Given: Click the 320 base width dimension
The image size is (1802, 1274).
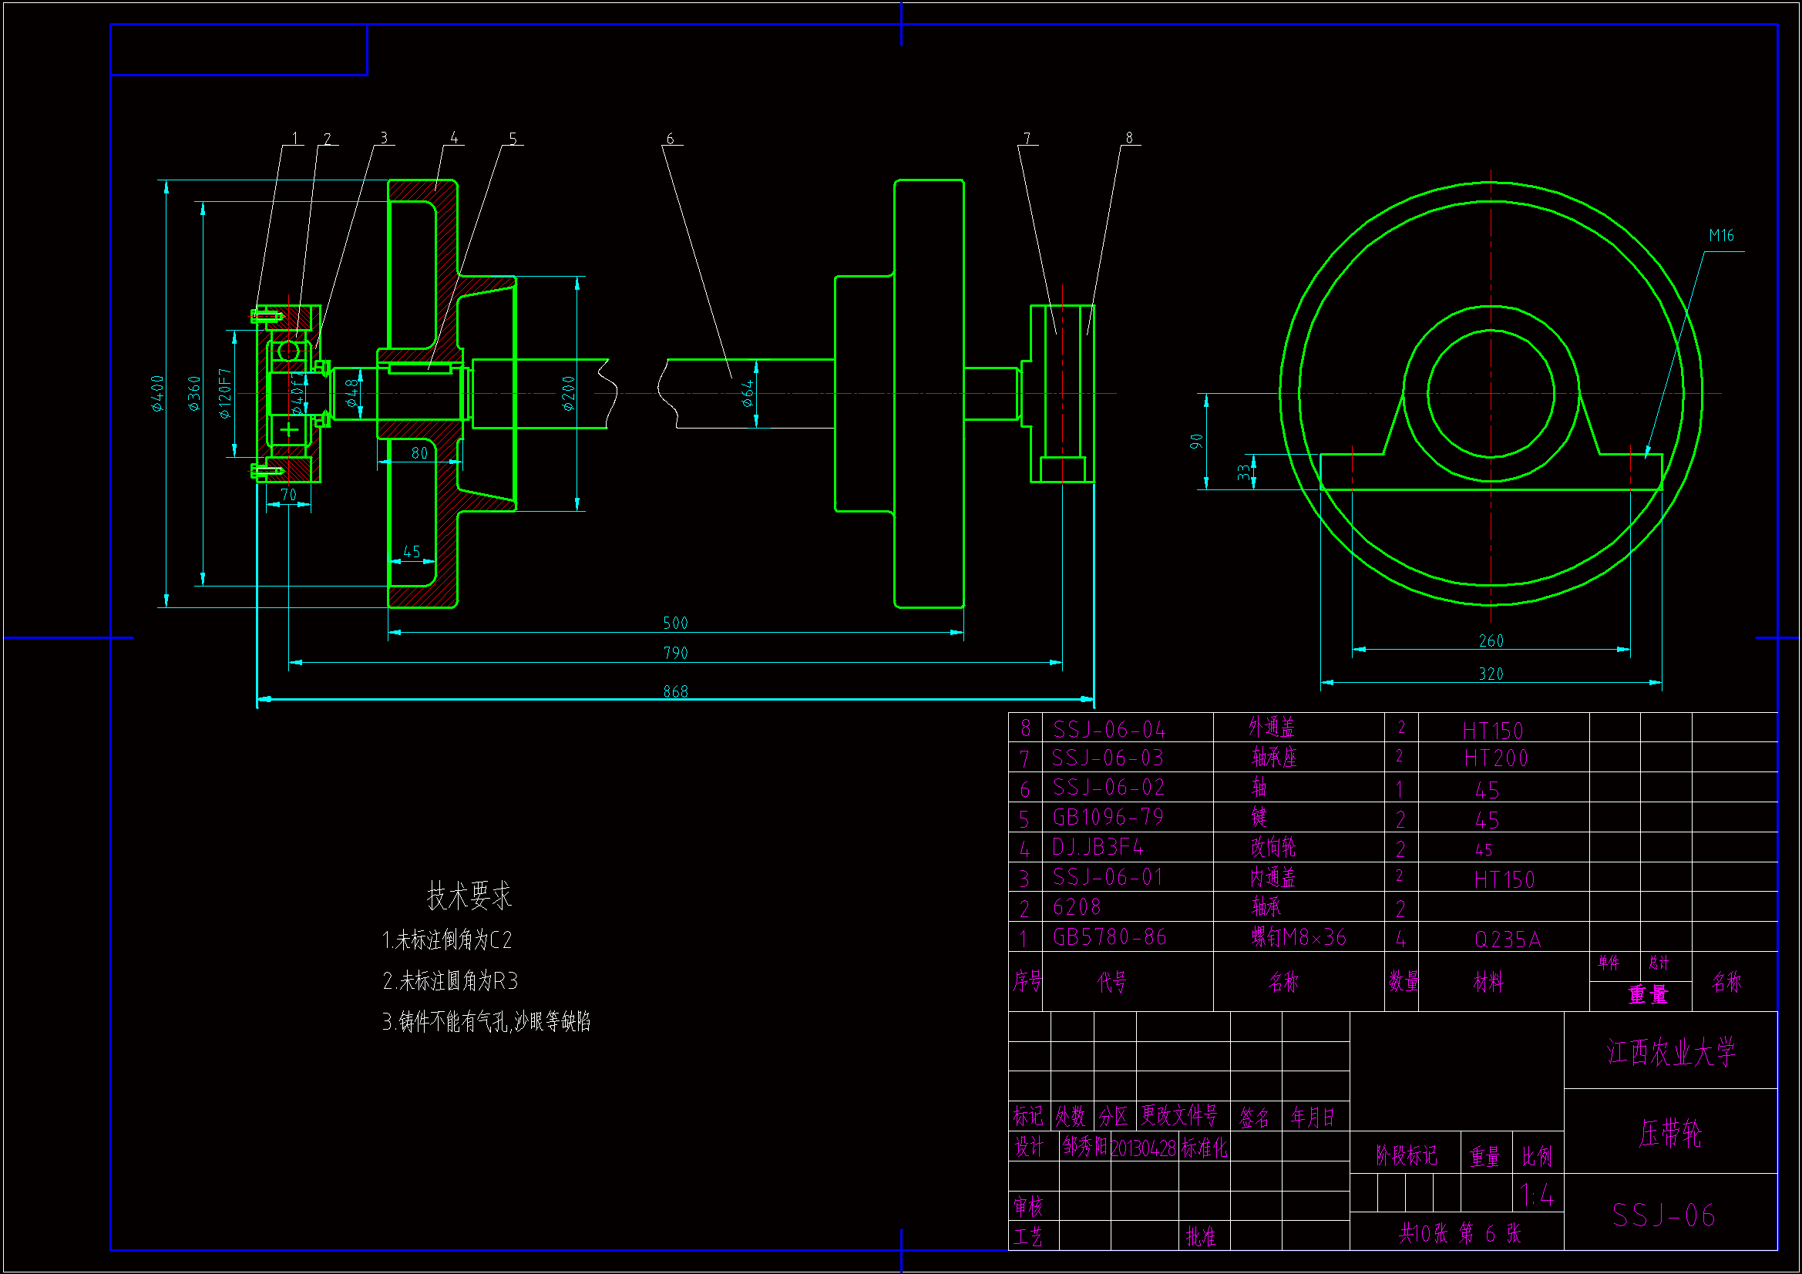Looking at the screenshot, I should (x=1491, y=674).
